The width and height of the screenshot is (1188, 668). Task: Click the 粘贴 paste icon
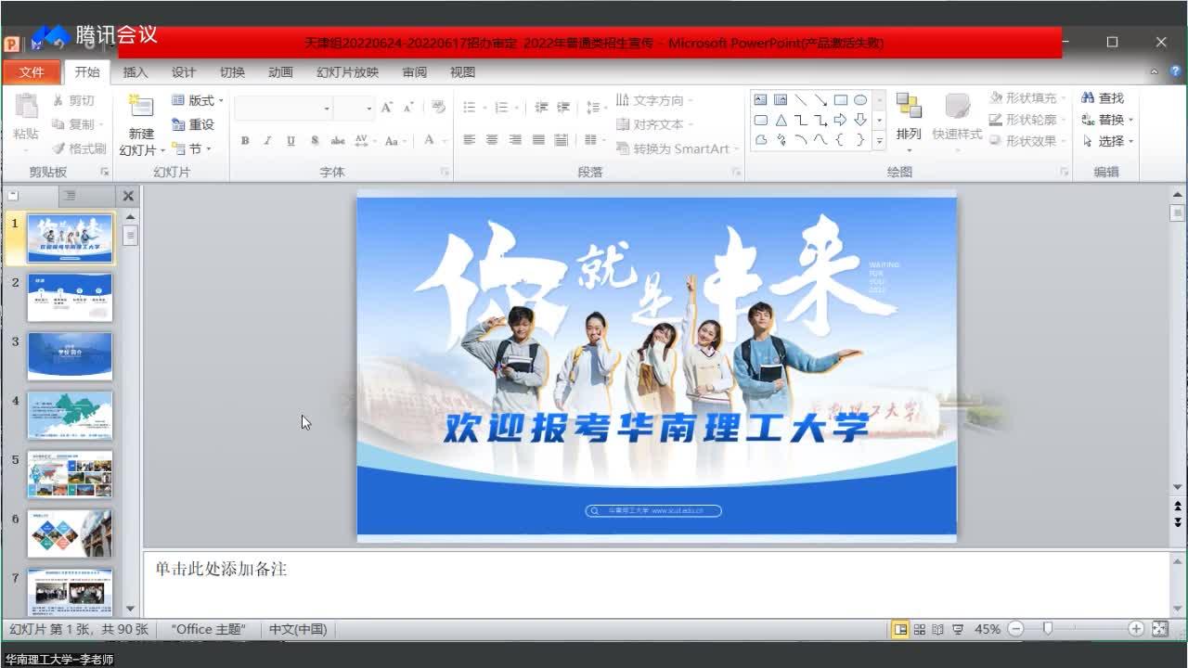tap(26, 108)
